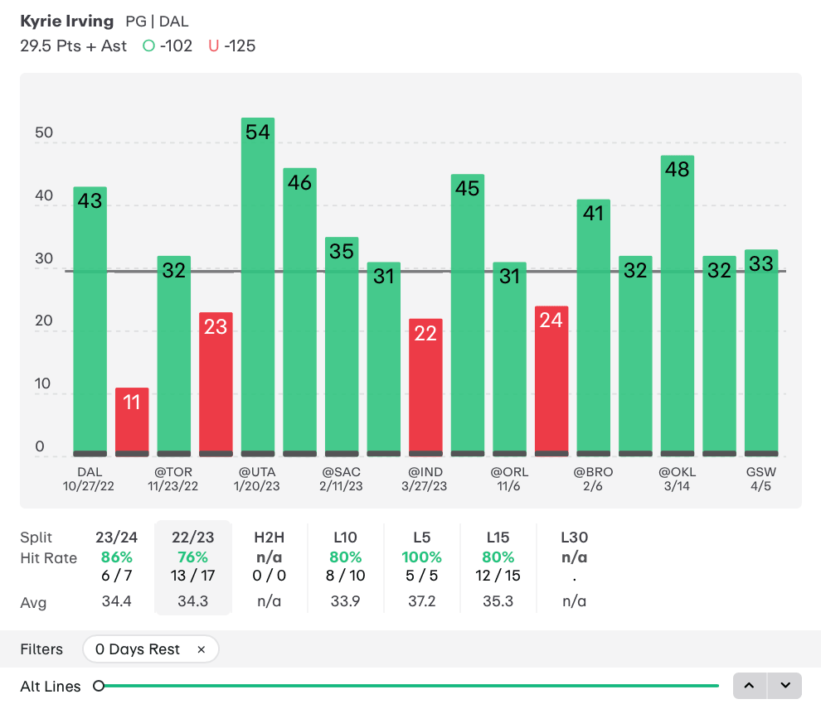Select the L30 split tab

pyautogui.click(x=574, y=567)
